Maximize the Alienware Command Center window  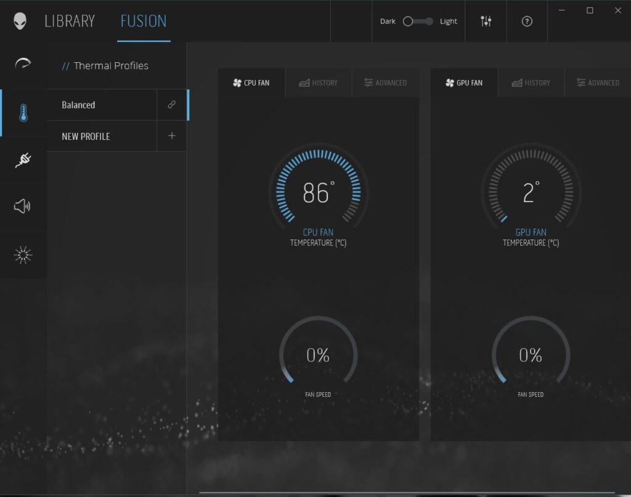(590, 10)
